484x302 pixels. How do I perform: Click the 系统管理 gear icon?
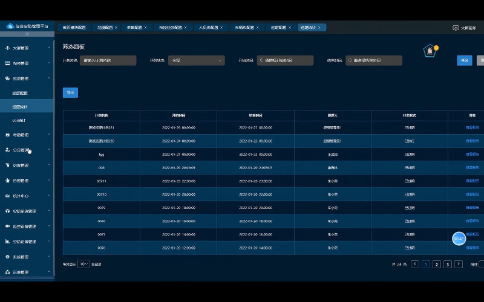pyautogui.click(x=7, y=257)
